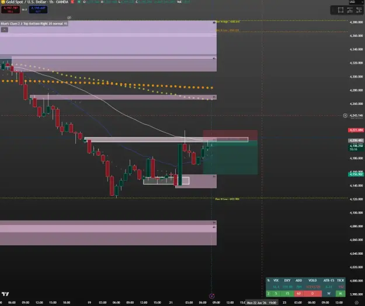Select the Blue's Clues indicator label
365x306 pixels.
pyautogui.click(x=34, y=23)
